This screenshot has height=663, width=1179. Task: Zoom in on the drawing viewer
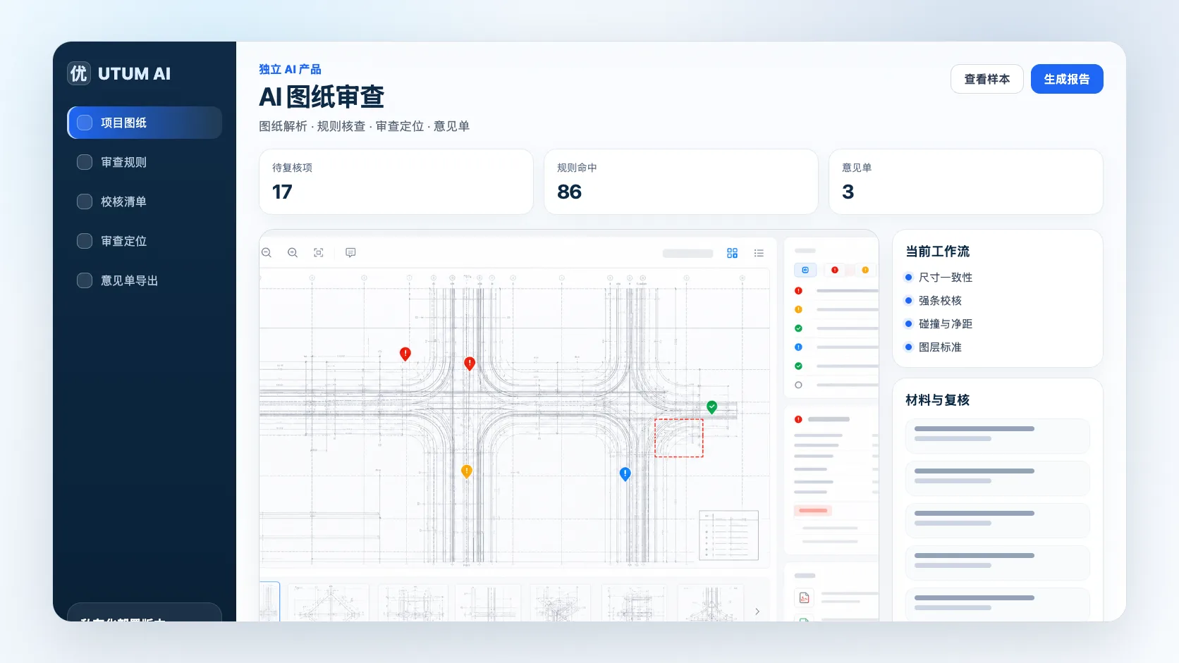(x=293, y=253)
